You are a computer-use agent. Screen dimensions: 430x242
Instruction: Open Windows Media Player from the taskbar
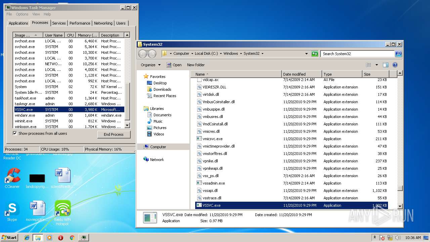click(49, 238)
